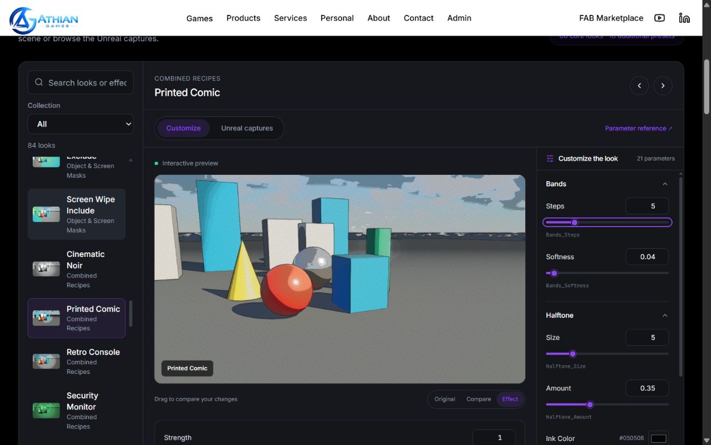Select the Screen Wipe Include thumbnail

point(46,214)
